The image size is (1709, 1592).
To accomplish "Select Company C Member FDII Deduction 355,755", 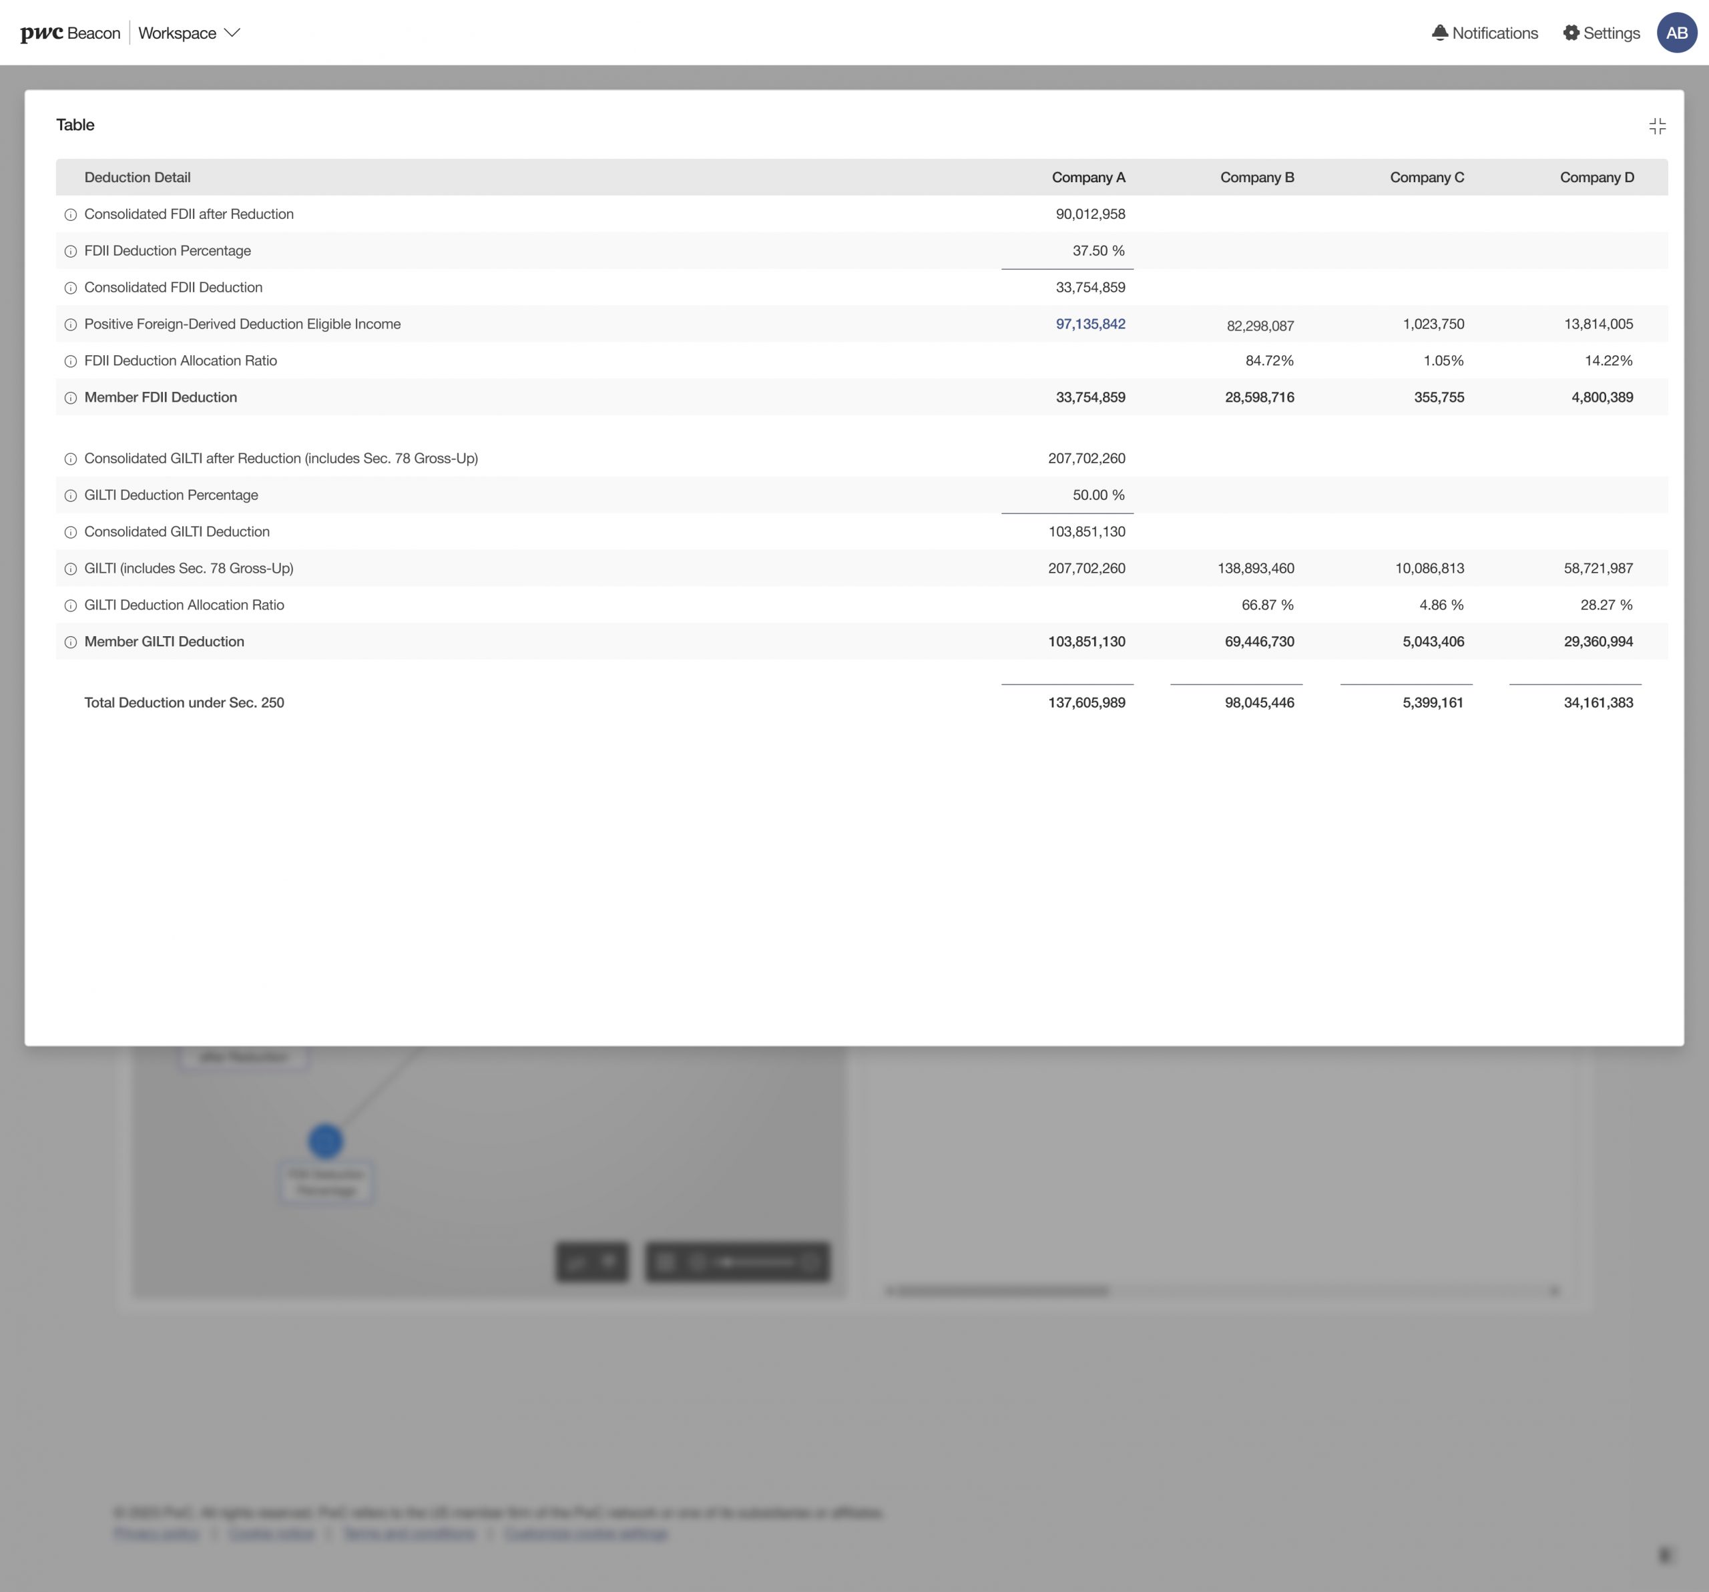I will [1439, 397].
